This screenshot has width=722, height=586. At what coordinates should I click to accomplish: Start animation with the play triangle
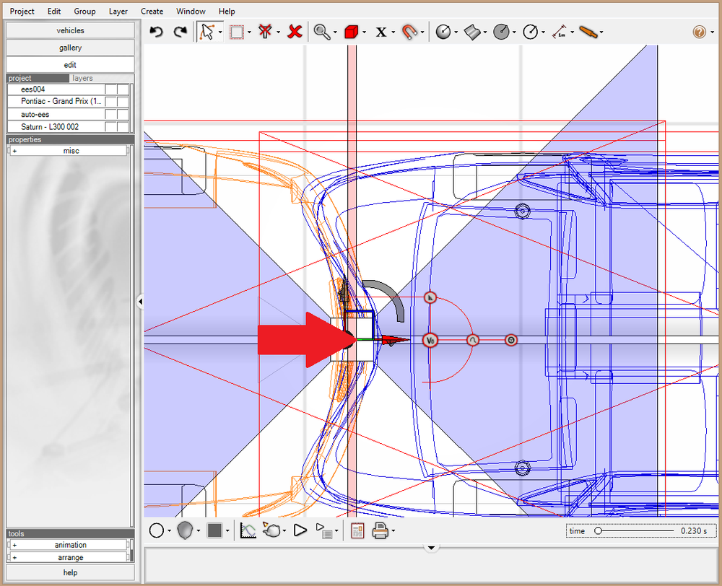(300, 530)
